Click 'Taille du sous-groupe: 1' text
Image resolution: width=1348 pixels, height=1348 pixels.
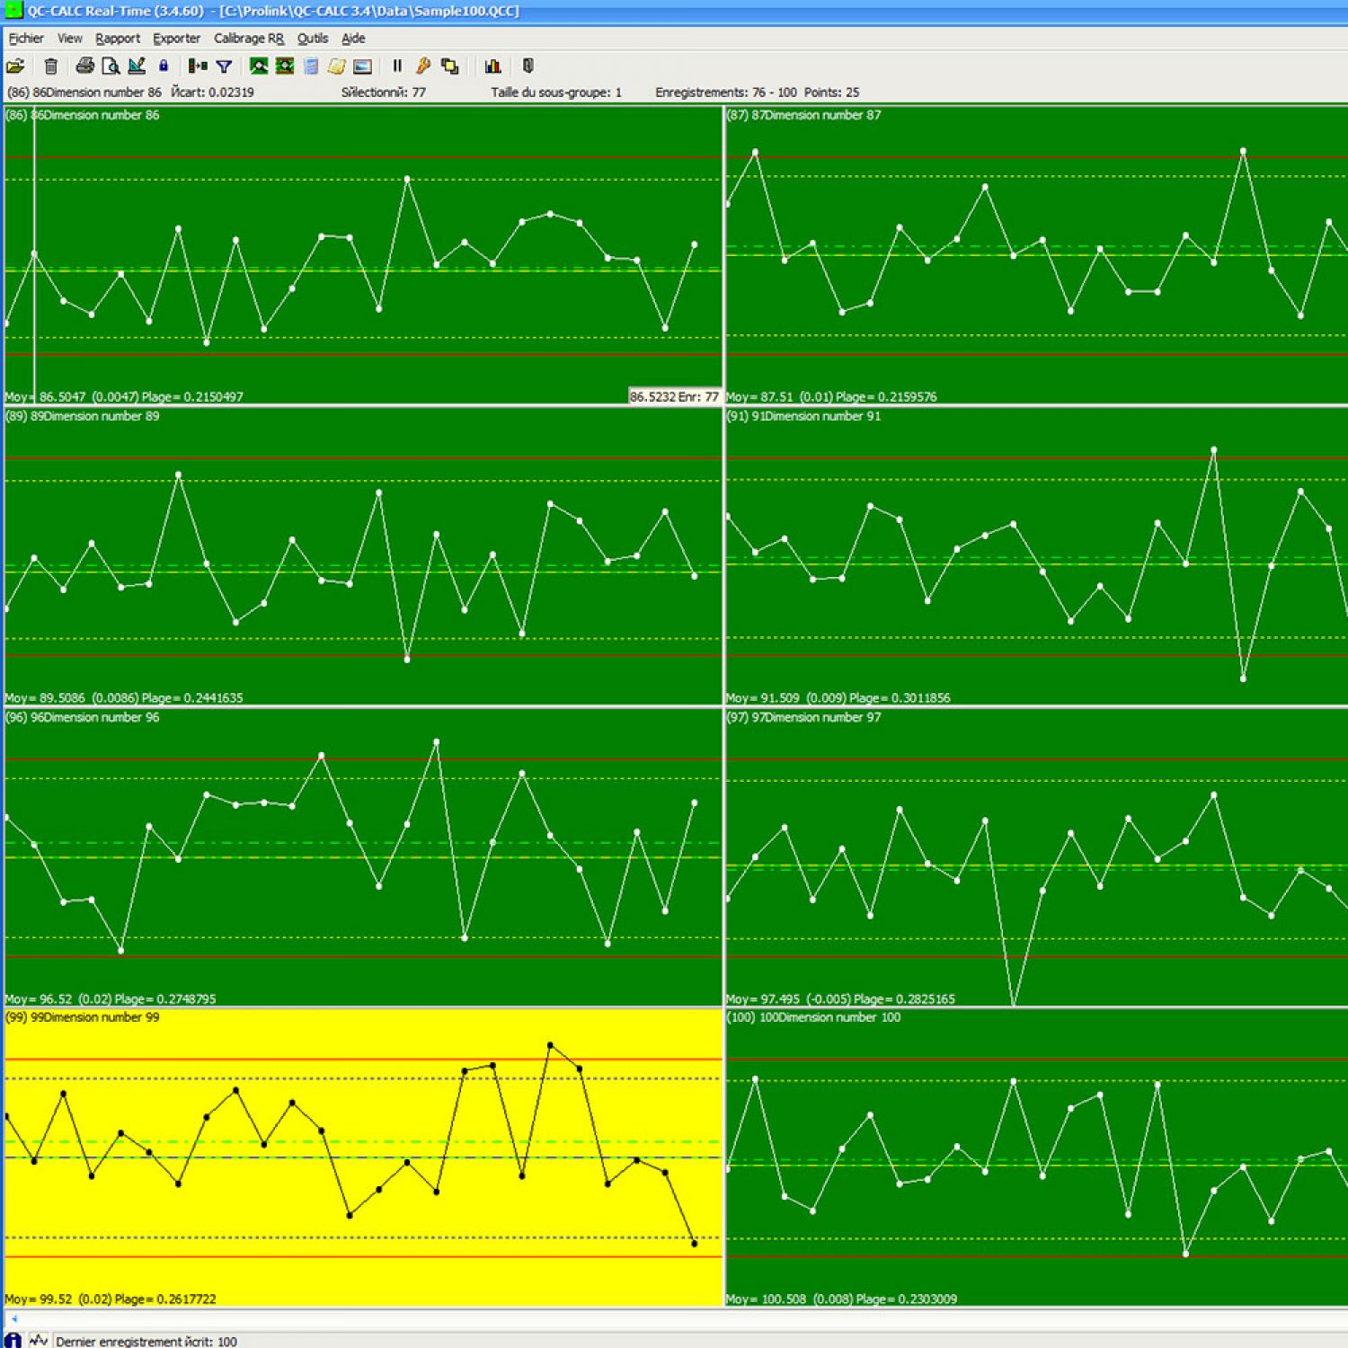pyautogui.click(x=556, y=92)
